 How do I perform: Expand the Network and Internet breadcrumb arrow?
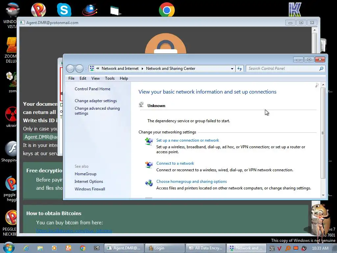142,69
